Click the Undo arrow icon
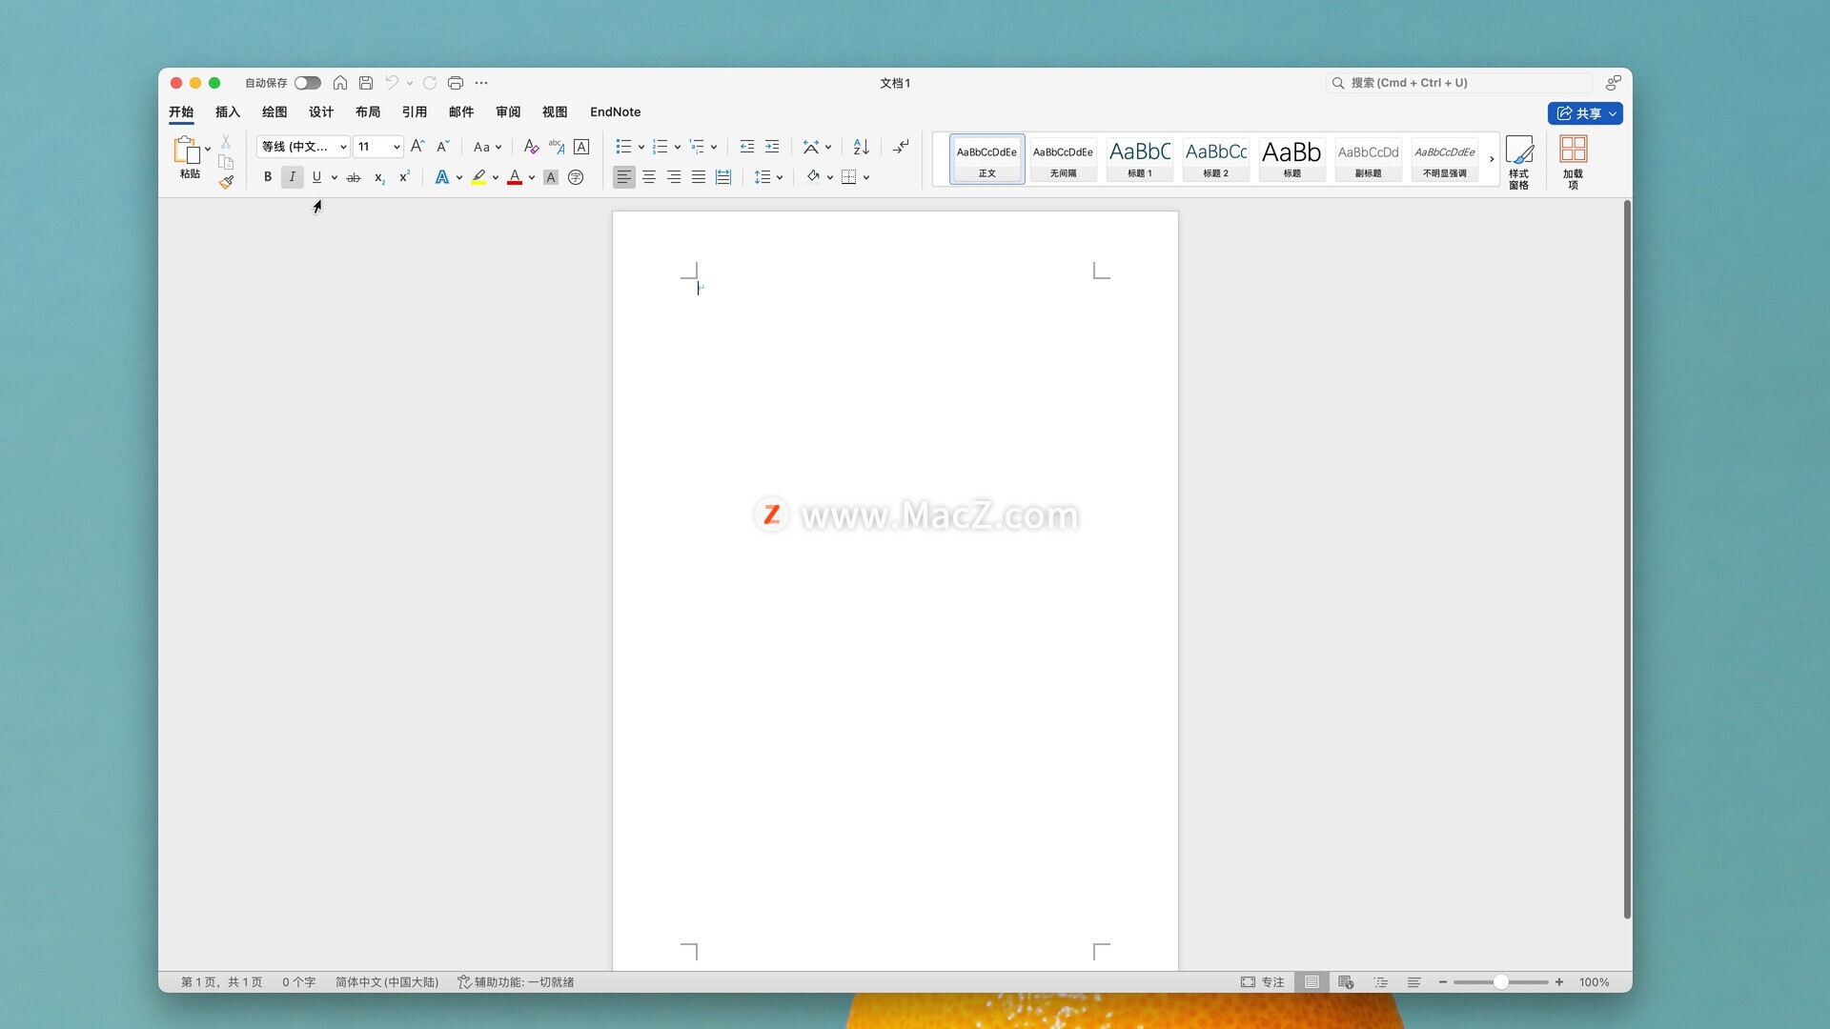This screenshot has width=1830, height=1029. [392, 83]
